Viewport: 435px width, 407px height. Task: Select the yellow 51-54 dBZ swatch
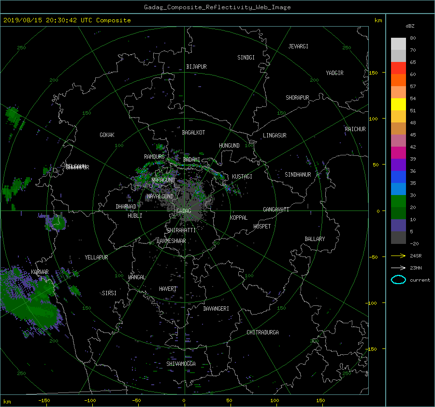pyautogui.click(x=398, y=105)
